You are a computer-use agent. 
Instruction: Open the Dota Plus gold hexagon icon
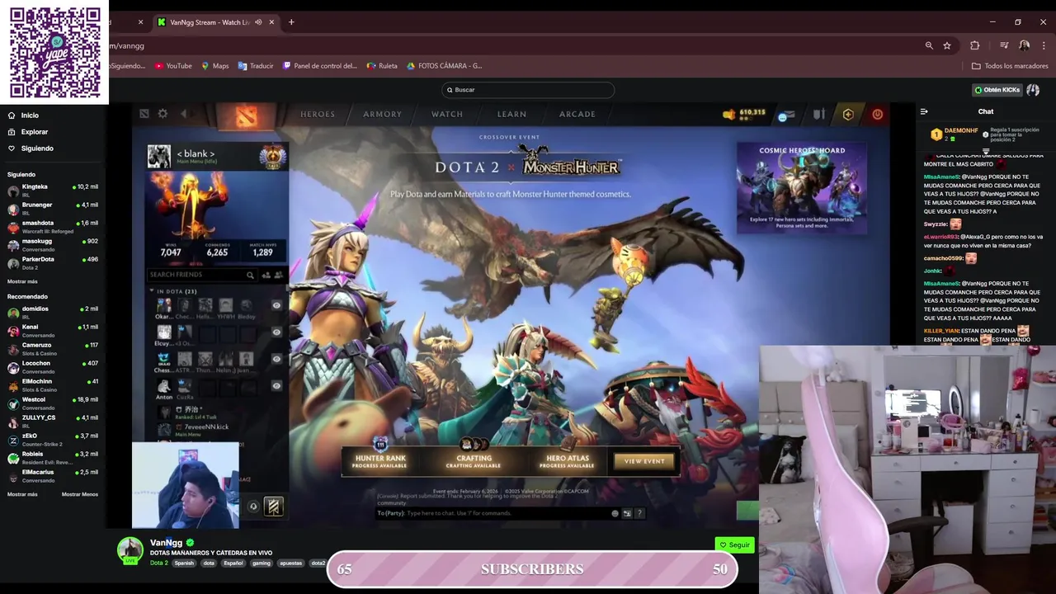(x=848, y=115)
